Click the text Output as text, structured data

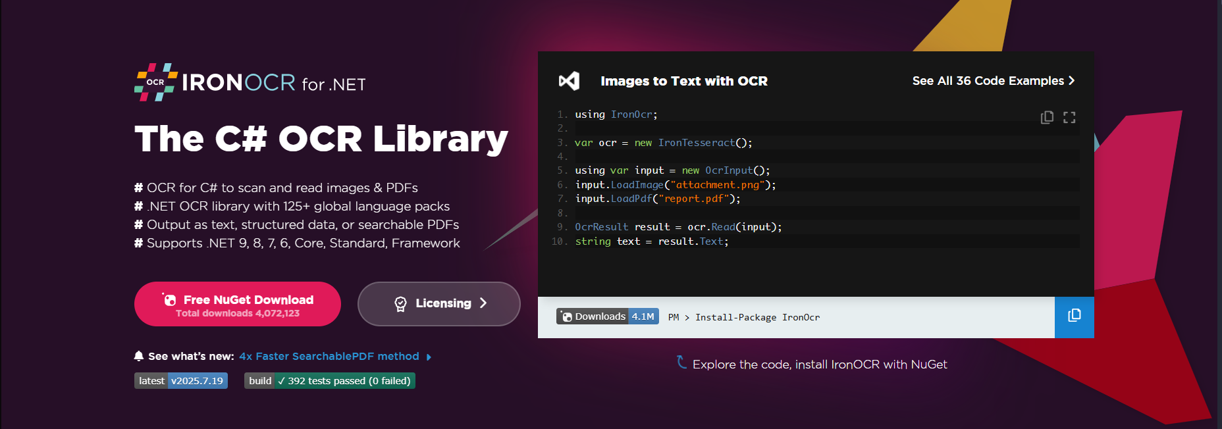(x=302, y=224)
